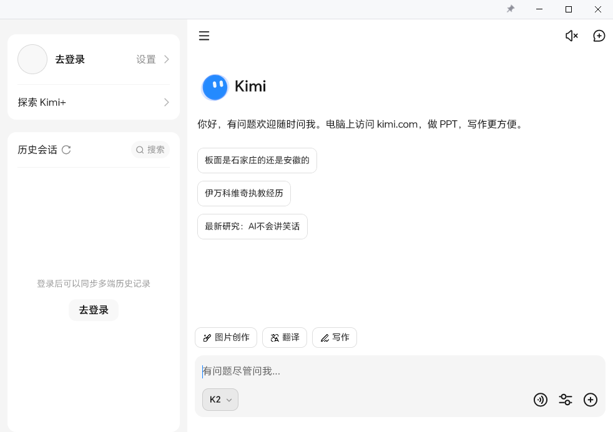The image size is (613, 432).
Task: Click the 去登录 button below sync message
Action: 94,310
